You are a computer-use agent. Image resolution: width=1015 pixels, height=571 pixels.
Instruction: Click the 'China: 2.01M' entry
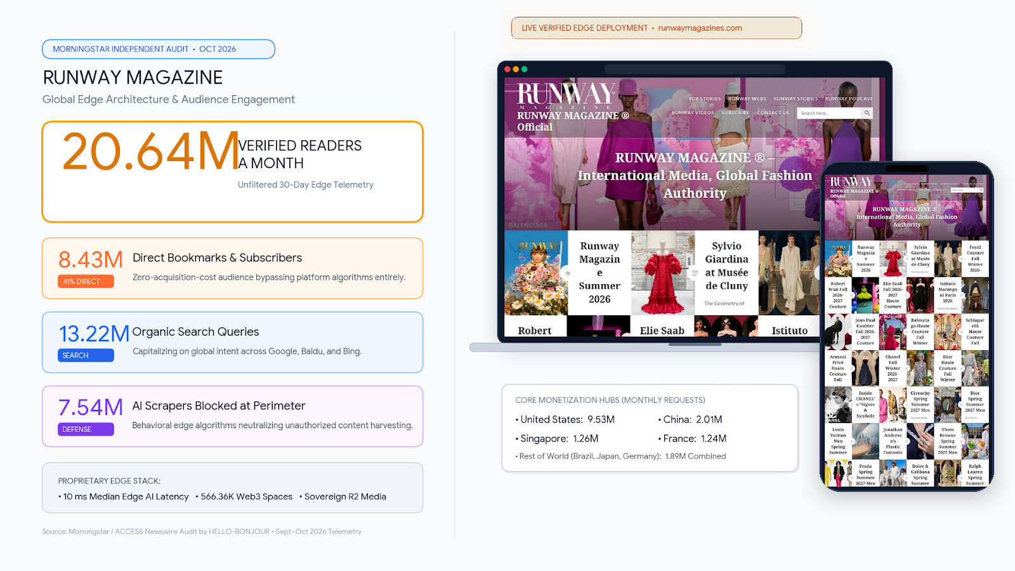click(x=690, y=419)
